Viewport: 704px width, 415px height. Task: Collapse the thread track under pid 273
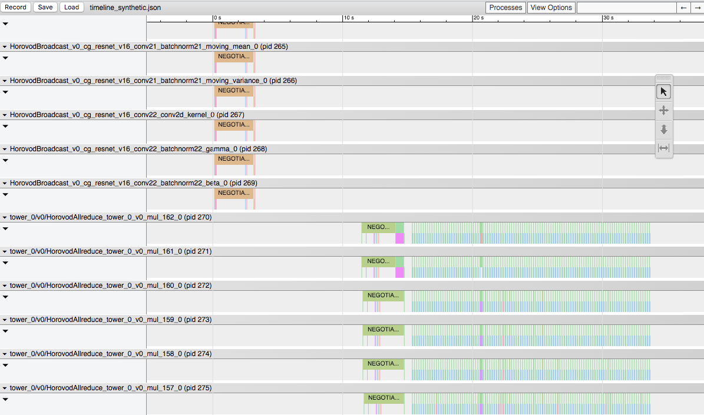tap(5, 331)
